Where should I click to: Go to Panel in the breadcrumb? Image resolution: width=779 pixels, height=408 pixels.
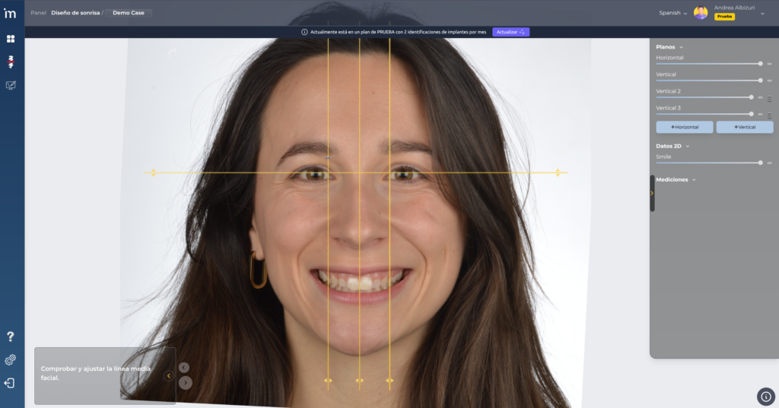pos(38,13)
